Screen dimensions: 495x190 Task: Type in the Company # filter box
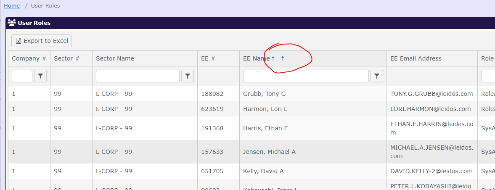coord(22,76)
